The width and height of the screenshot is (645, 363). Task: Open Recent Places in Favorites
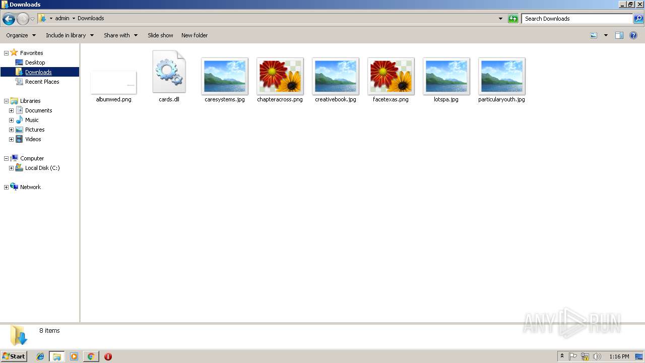[37, 82]
